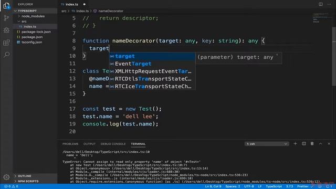Open the Run and Debug view

[6, 30]
